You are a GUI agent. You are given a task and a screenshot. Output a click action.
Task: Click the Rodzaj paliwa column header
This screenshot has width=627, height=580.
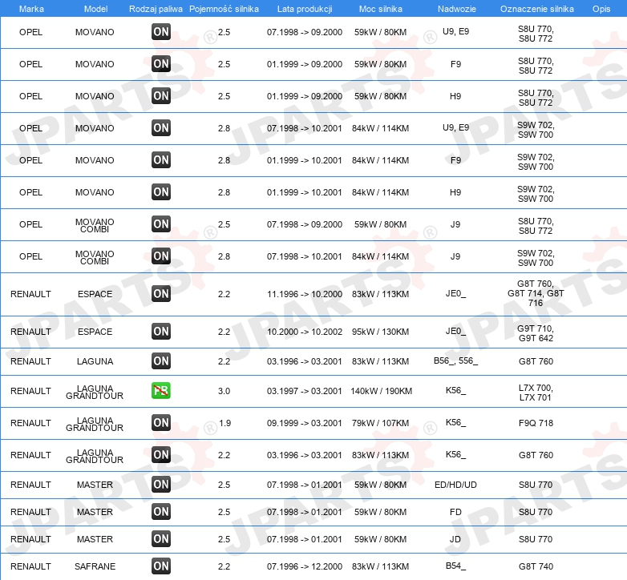[156, 9]
